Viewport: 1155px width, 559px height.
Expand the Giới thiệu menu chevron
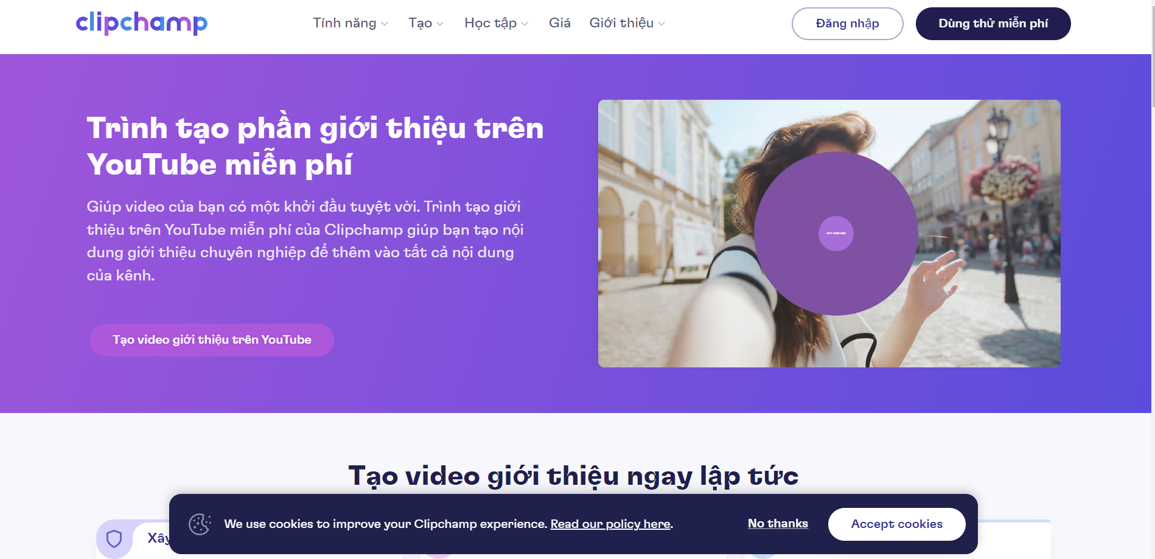[661, 24]
